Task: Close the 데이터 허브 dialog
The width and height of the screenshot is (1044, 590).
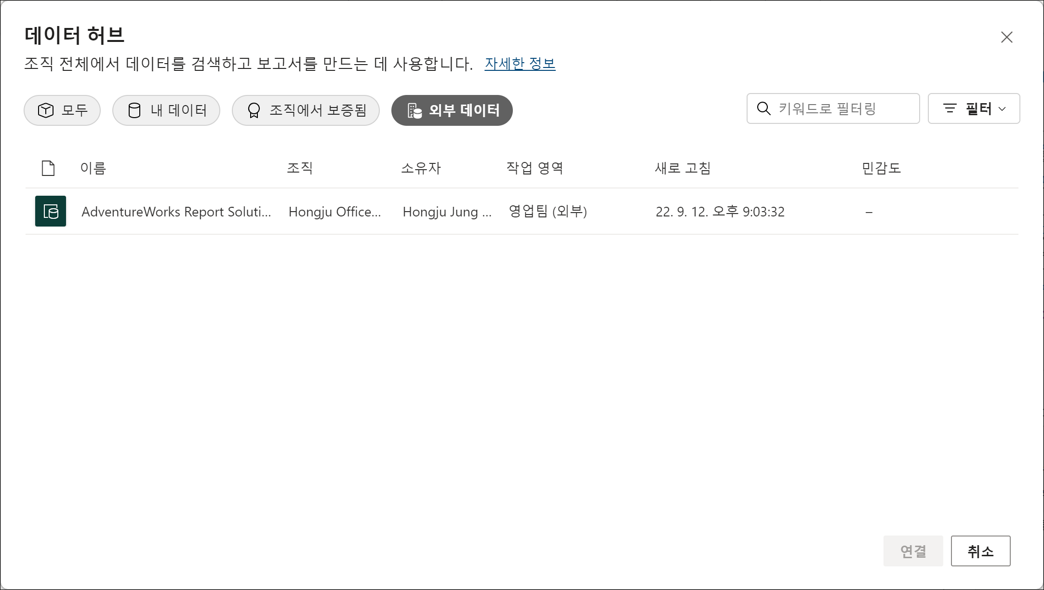Action: [1006, 37]
